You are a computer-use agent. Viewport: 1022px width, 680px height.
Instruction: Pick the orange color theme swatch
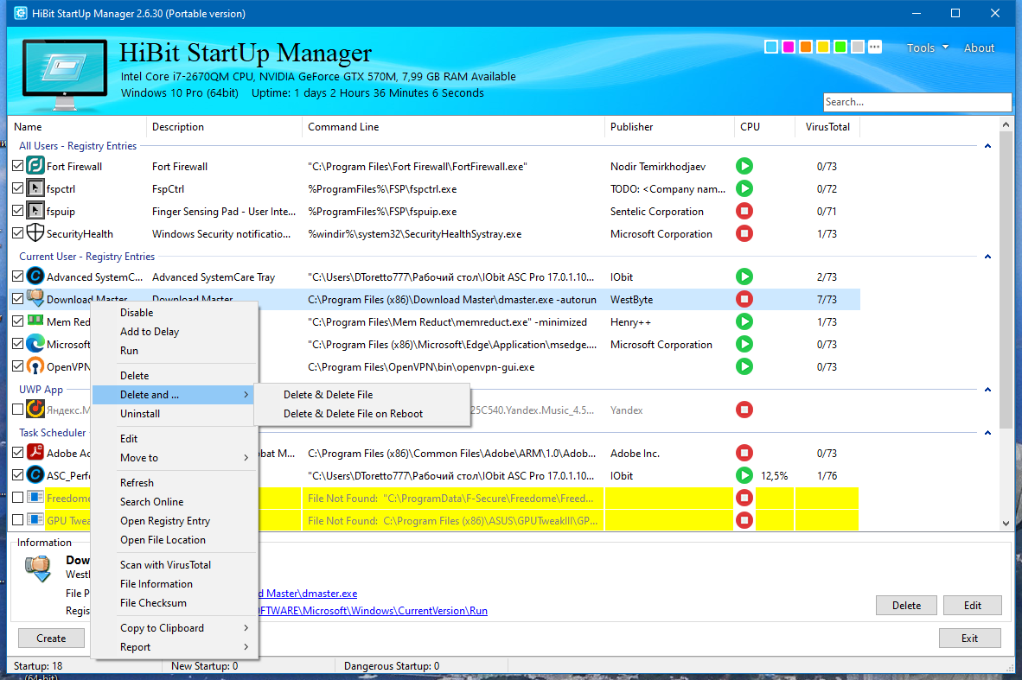click(806, 47)
